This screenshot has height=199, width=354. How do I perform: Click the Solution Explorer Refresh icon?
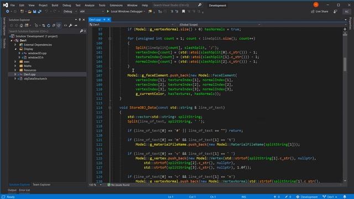pyautogui.click(x=49, y=25)
